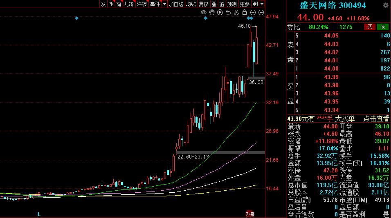The image size is (391, 218).
Task: Select buy level 5 price 43.94
Action: coord(331,110)
